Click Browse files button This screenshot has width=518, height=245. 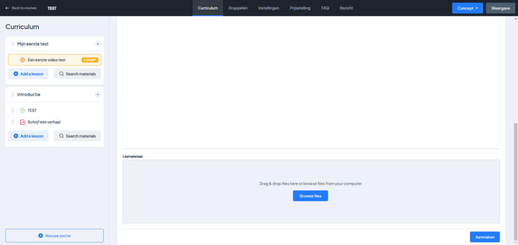click(x=310, y=196)
